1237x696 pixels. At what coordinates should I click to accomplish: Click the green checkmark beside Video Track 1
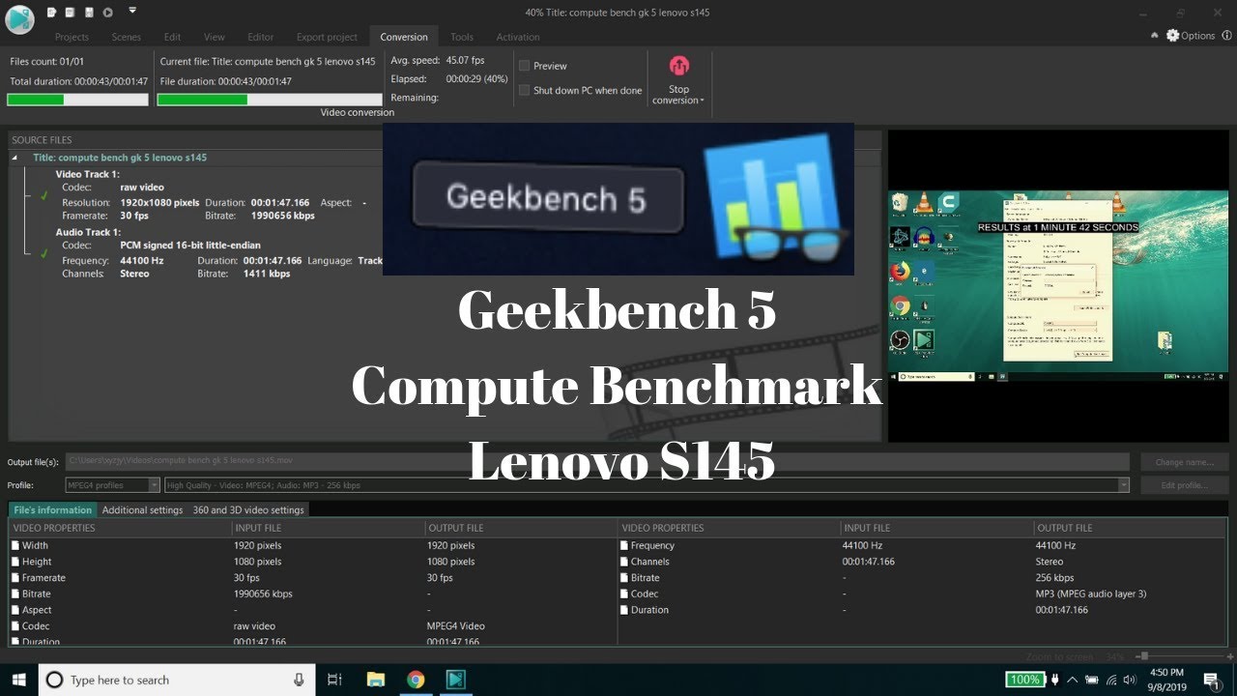coord(43,195)
